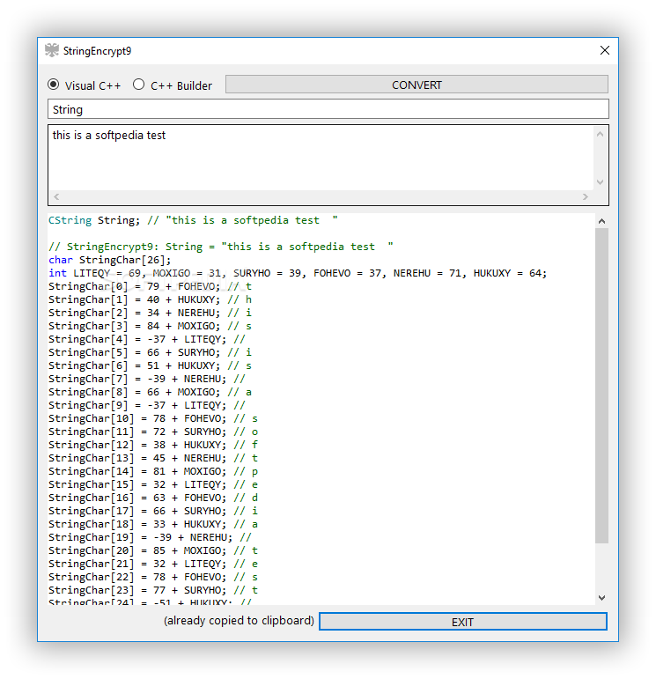The image size is (656, 679).
Task: Select the Visual C++ radio button
Action: pyautogui.click(x=54, y=85)
